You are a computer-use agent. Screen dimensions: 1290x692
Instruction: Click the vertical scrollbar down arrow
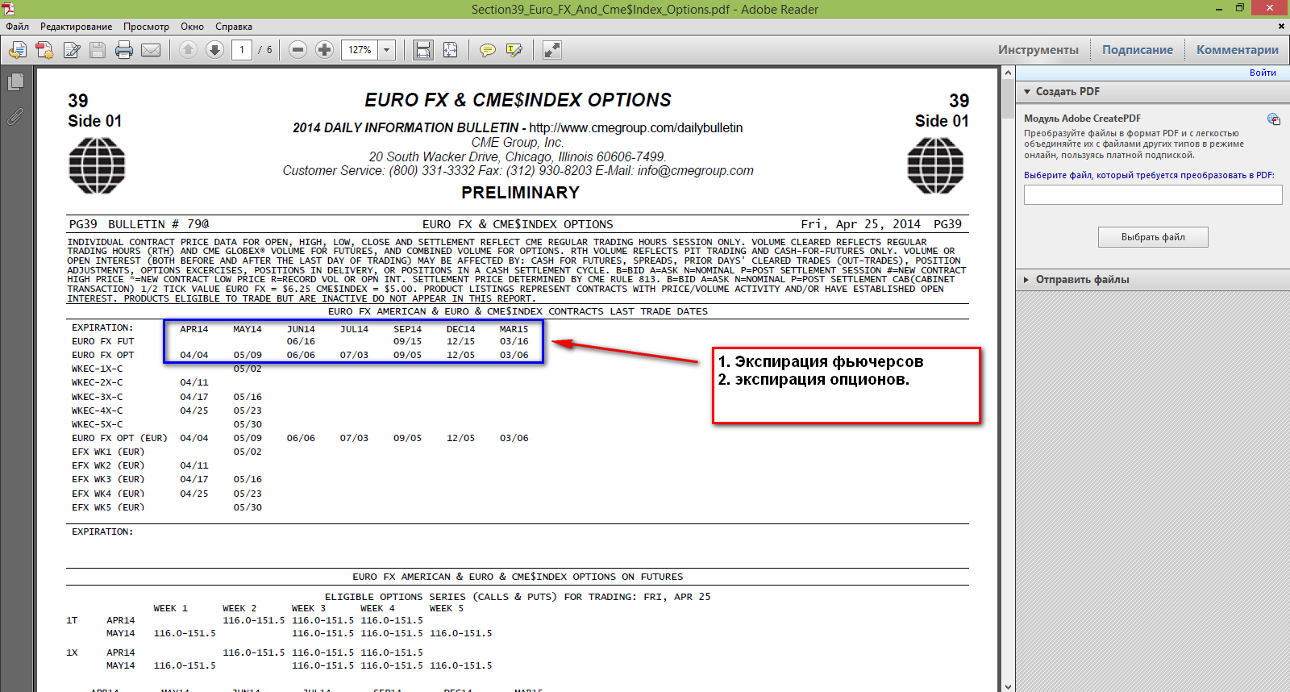pos(1008,686)
